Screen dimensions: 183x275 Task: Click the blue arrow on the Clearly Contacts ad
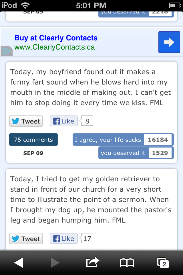[x=169, y=42]
